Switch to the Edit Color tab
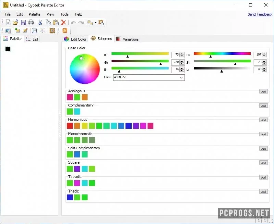Screen dimensions: 274x224 pos(75,39)
